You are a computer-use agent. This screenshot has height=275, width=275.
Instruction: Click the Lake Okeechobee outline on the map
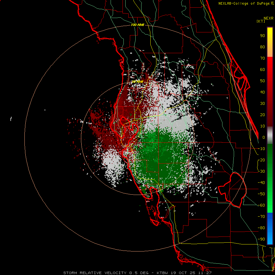(233, 190)
